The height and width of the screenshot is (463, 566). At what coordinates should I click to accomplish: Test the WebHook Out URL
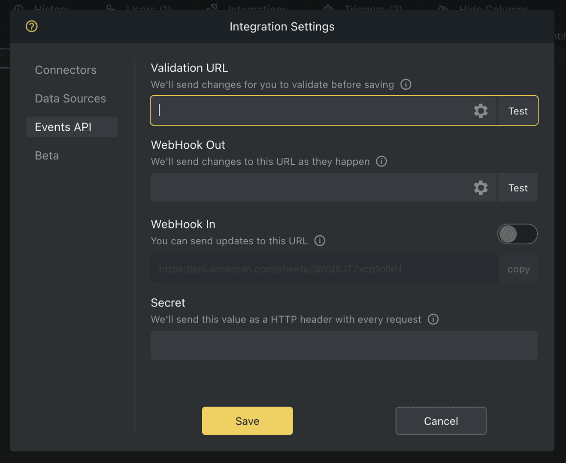click(518, 187)
